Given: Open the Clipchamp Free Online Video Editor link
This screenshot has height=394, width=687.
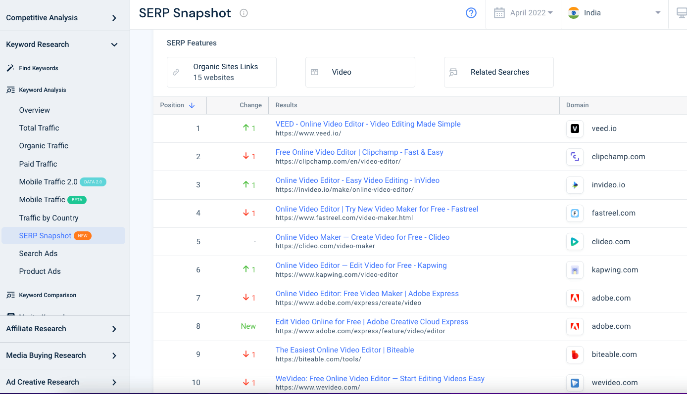Looking at the screenshot, I should coord(359,152).
